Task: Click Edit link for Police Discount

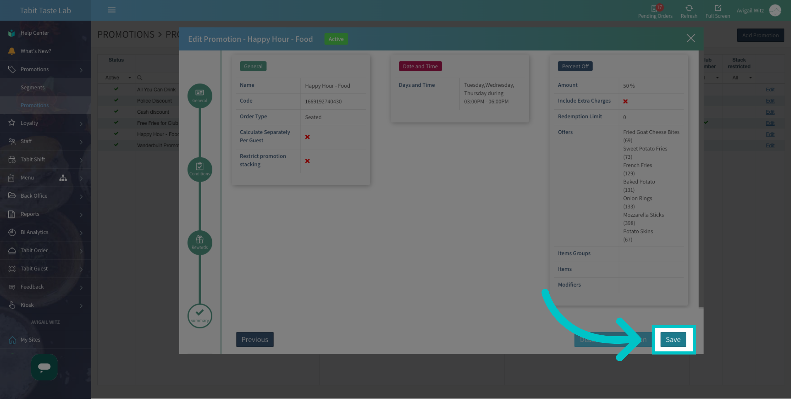Action: (770, 101)
